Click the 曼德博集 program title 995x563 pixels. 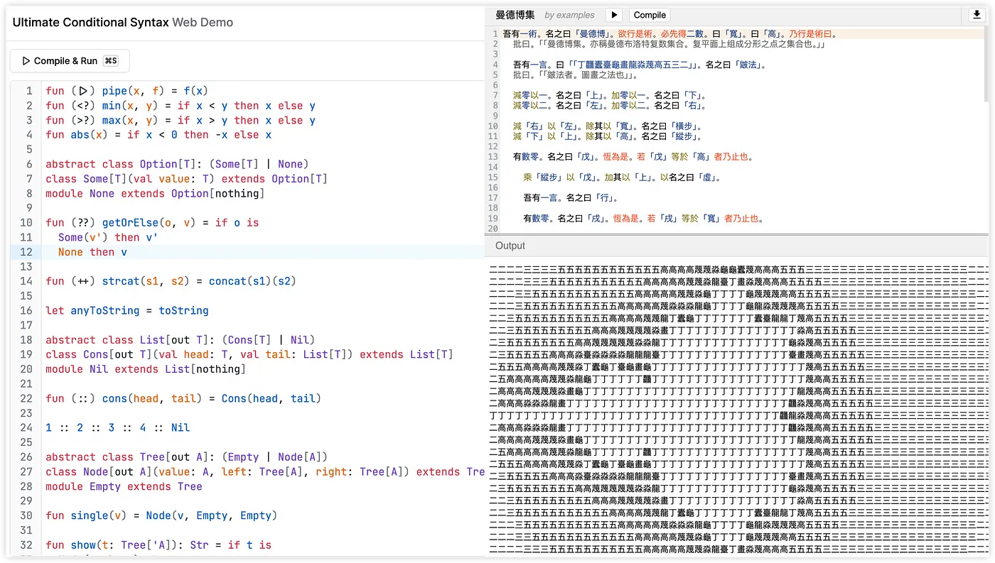click(515, 15)
